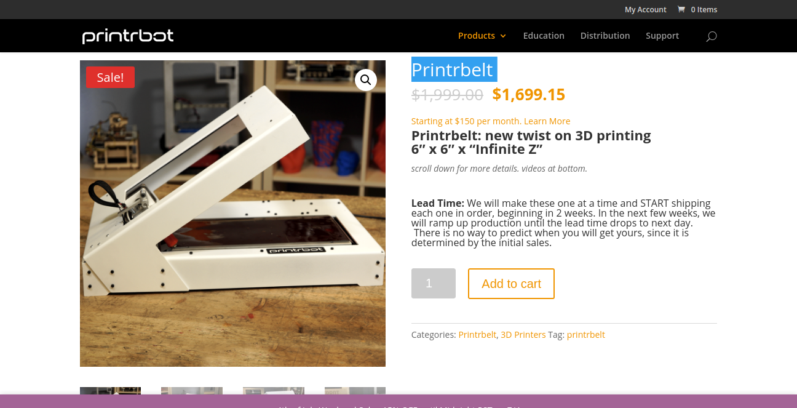The image size is (797, 408).
Task: Go to the Support page
Action: pyautogui.click(x=662, y=36)
